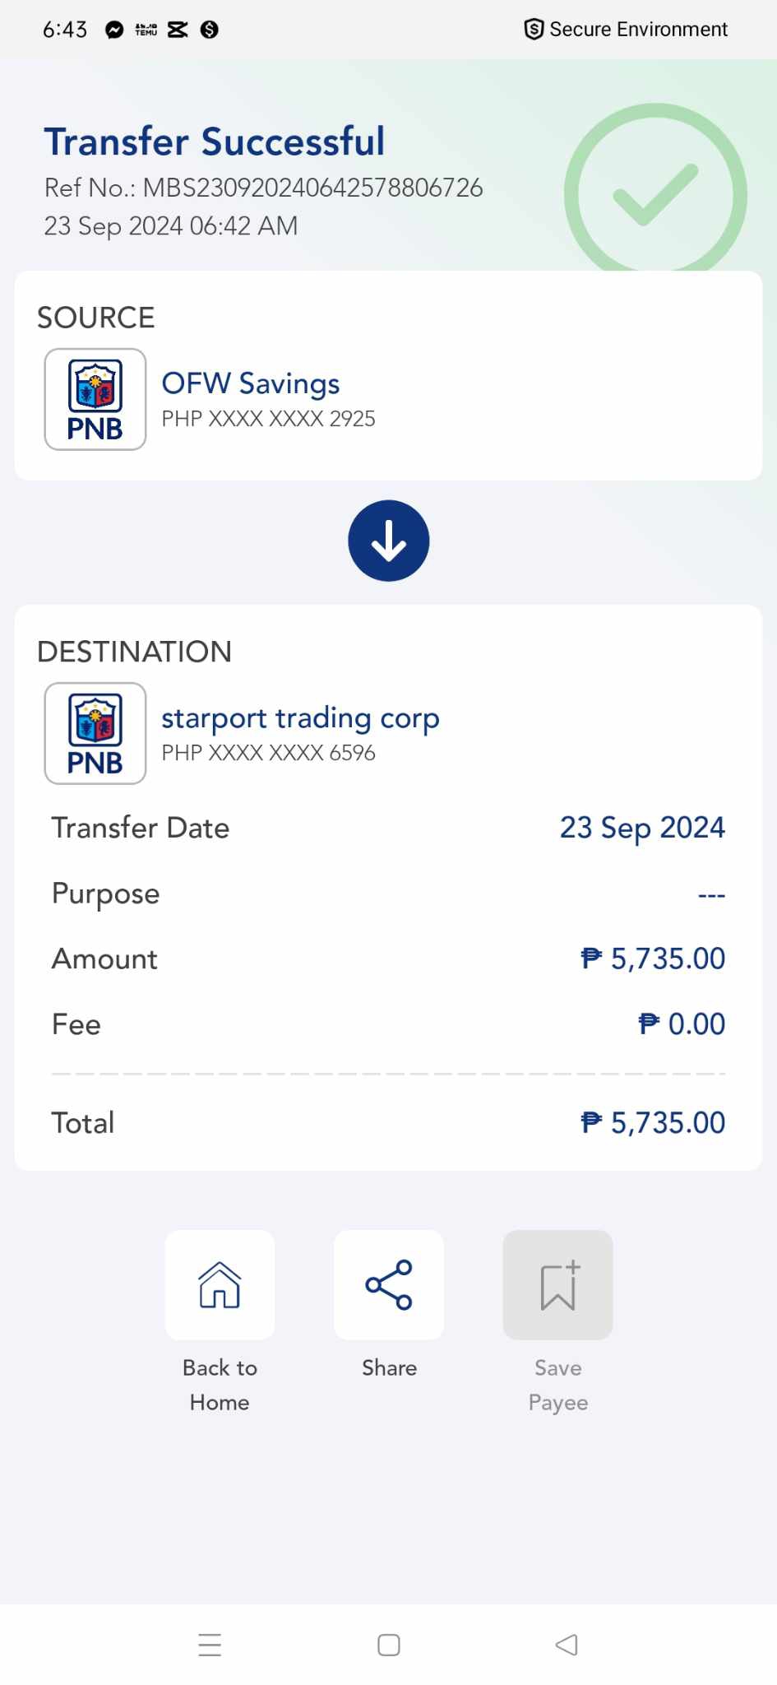
Task: Tap the blue down-arrow circle icon
Action: tap(389, 541)
